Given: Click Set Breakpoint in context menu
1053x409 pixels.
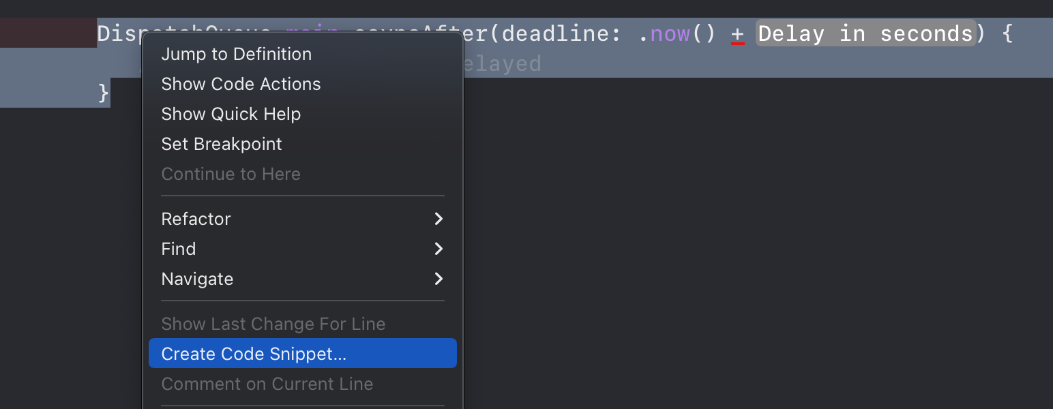Looking at the screenshot, I should pos(222,145).
